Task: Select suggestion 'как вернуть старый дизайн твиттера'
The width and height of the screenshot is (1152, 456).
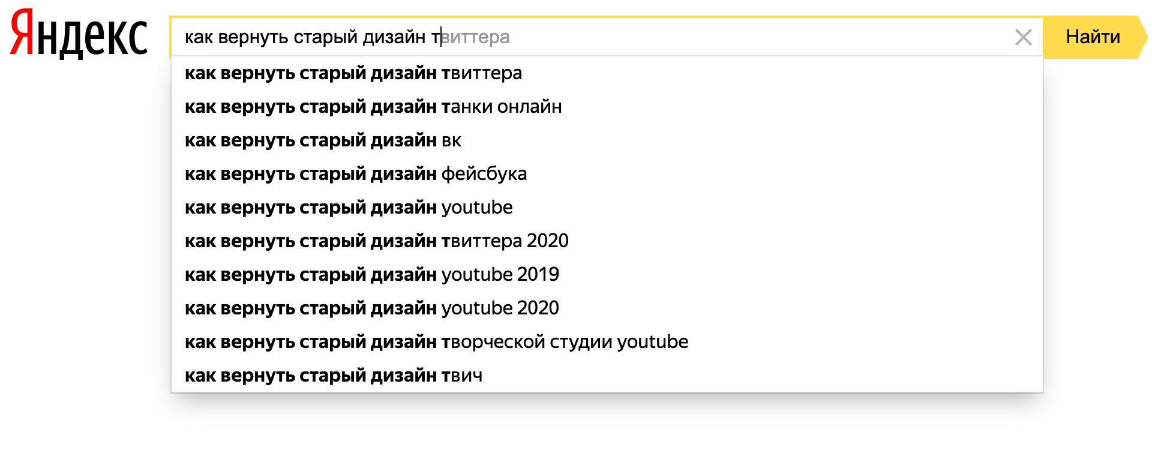Action: point(353,73)
